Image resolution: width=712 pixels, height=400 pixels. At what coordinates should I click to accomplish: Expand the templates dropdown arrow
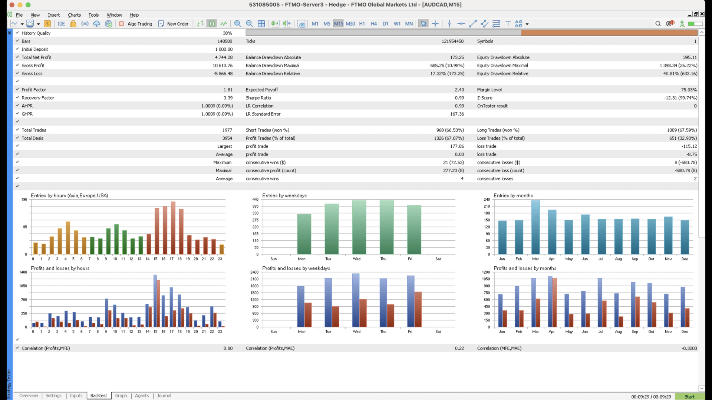(38, 24)
